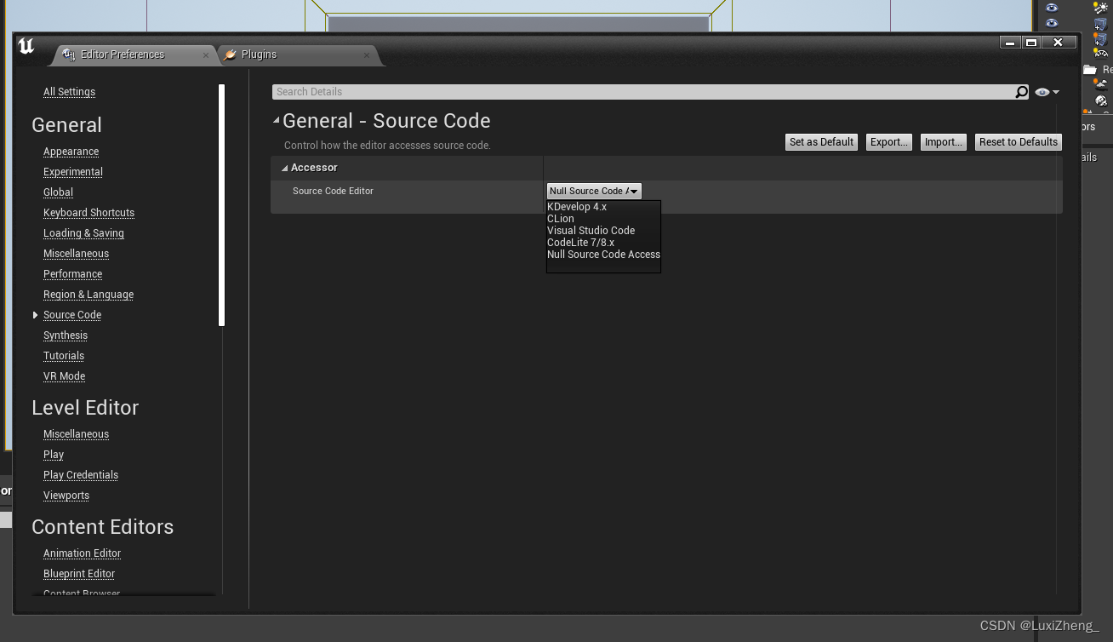This screenshot has width=1113, height=642.
Task: Open Region & Language settings
Action: pos(88,295)
